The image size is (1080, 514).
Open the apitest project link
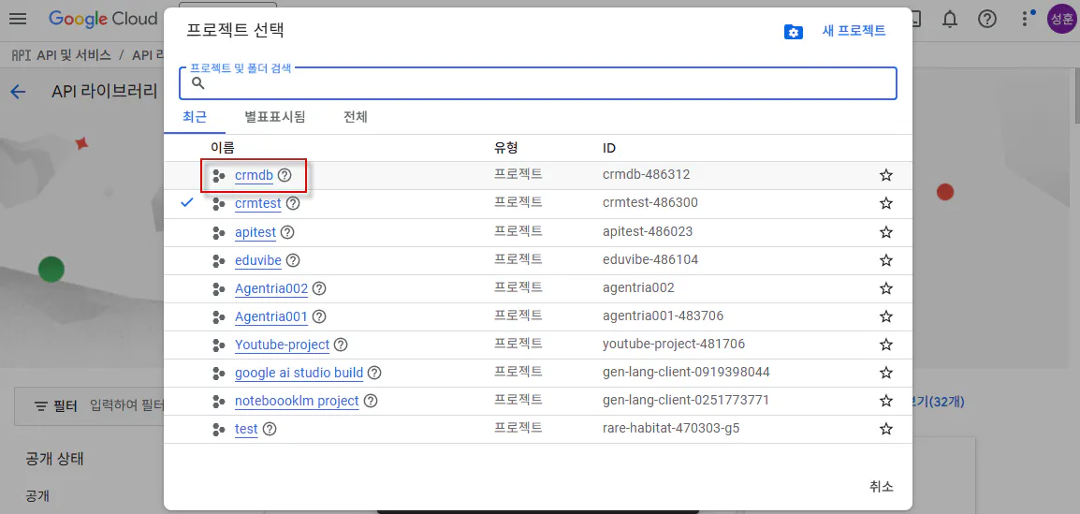[255, 232]
